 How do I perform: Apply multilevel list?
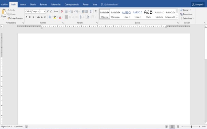coord(77,12)
